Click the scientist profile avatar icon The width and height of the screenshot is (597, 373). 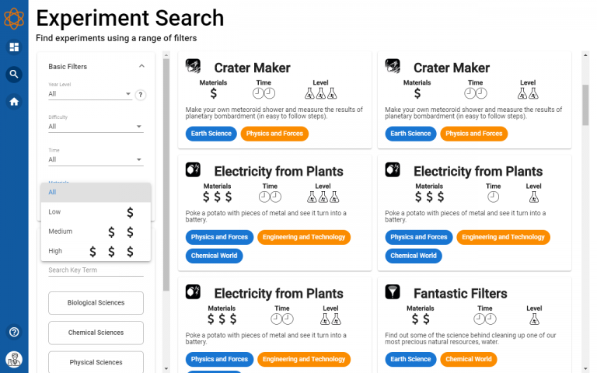click(x=14, y=359)
